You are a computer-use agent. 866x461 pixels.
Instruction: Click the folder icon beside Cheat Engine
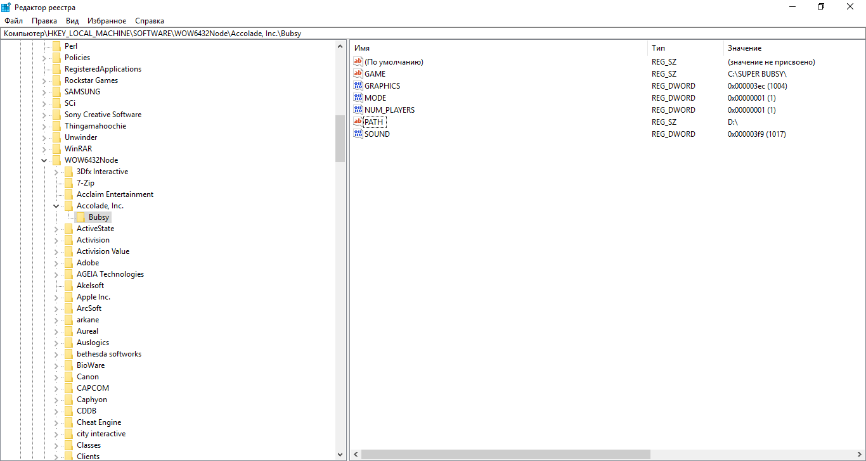[x=68, y=422]
